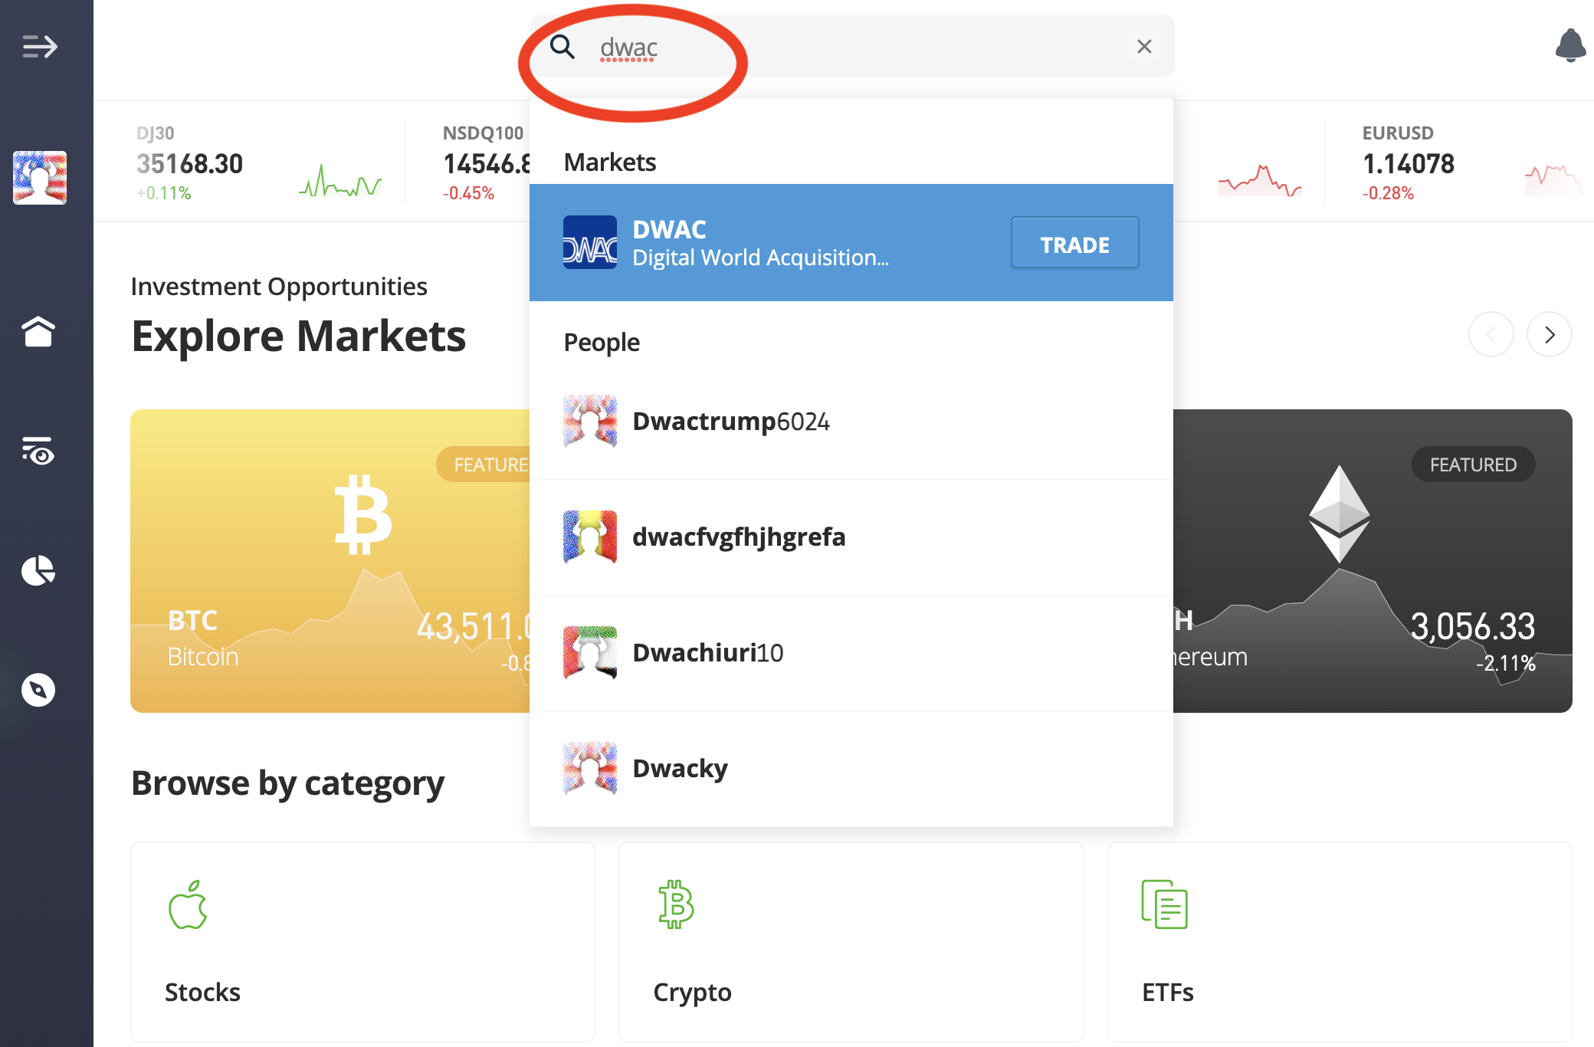Click the dwac search input field

point(843,47)
